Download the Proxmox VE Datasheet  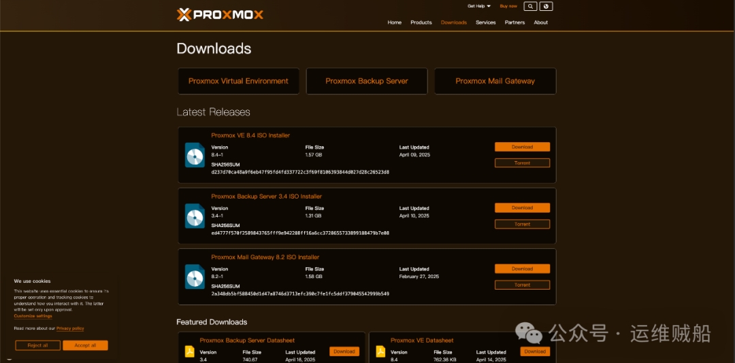tap(535, 351)
